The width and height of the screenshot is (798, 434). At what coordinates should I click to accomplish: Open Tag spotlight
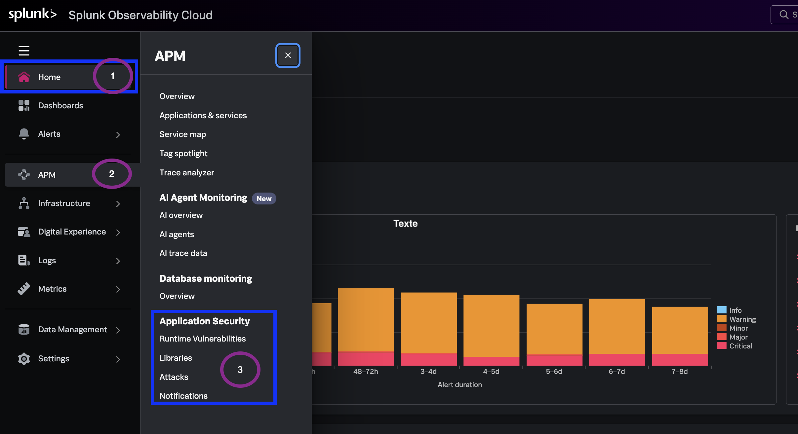point(183,153)
